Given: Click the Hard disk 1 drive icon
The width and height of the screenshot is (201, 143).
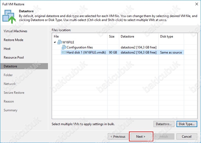Looking at the screenshot, I should click(64, 52).
